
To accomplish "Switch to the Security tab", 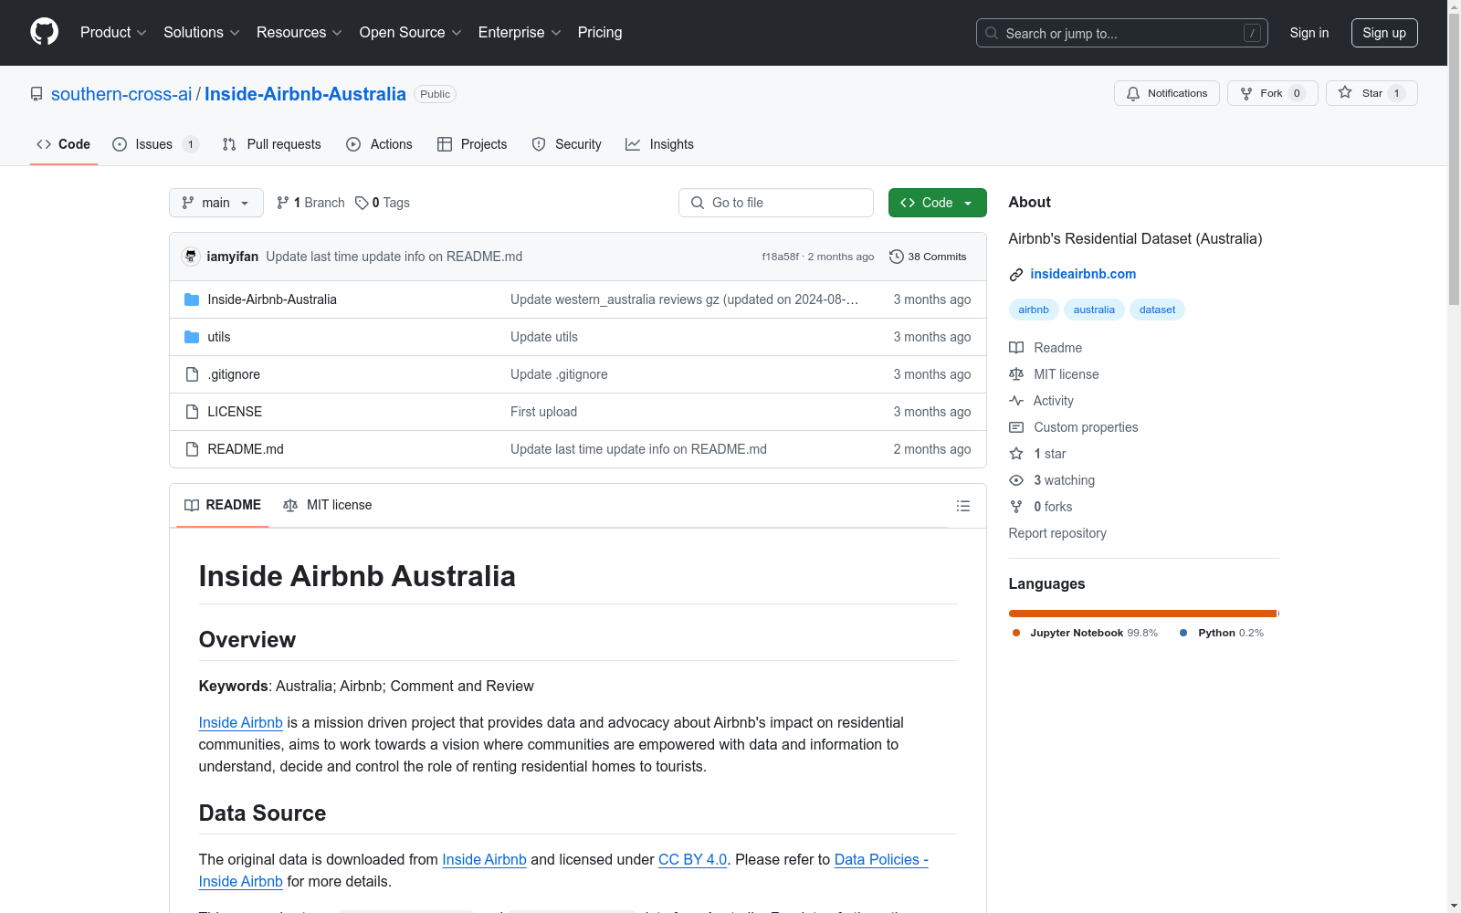I will click(567, 144).
